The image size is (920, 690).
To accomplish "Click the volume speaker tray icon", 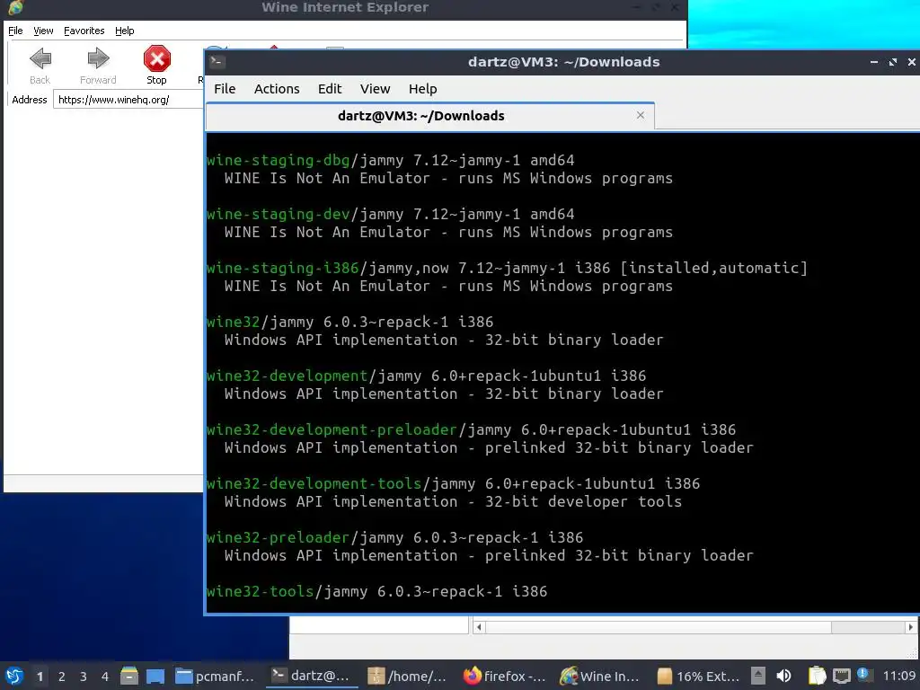I will click(x=783, y=676).
